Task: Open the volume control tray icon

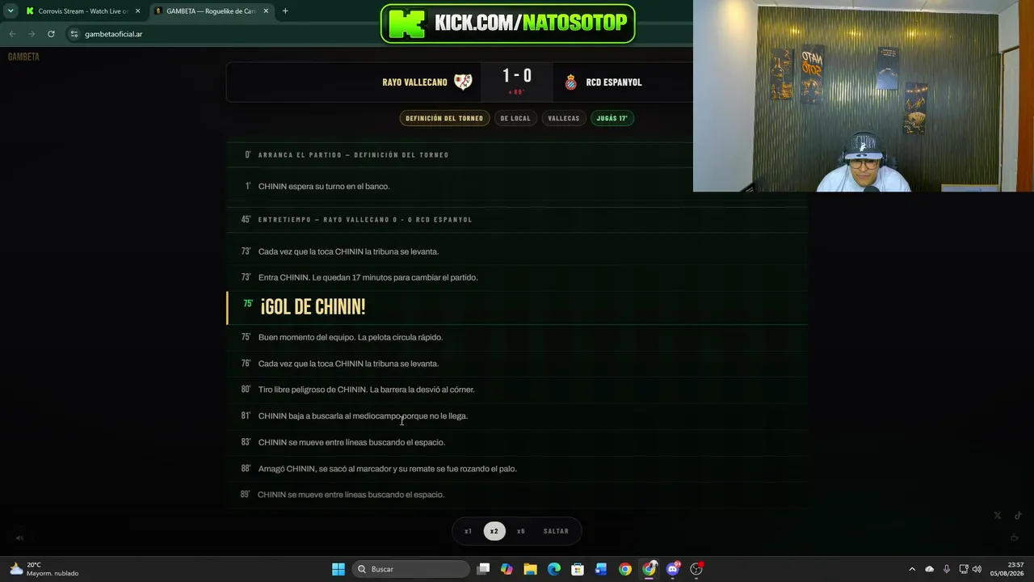Action: 977,569
